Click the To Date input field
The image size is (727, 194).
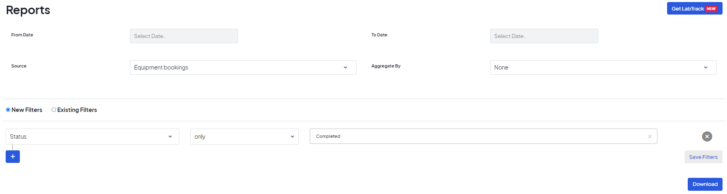(544, 36)
